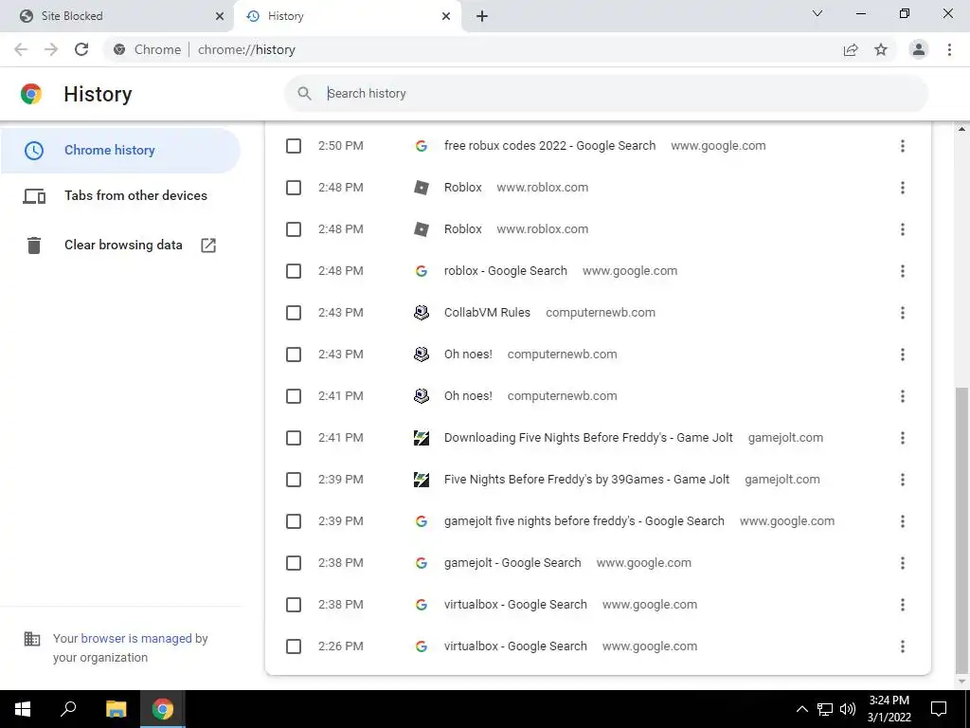Open more actions for gamejolt - Google Search

(x=903, y=563)
